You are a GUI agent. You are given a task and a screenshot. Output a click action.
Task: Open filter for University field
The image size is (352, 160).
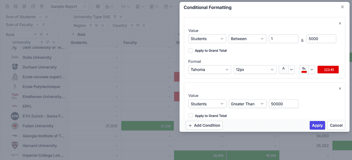click(48, 42)
